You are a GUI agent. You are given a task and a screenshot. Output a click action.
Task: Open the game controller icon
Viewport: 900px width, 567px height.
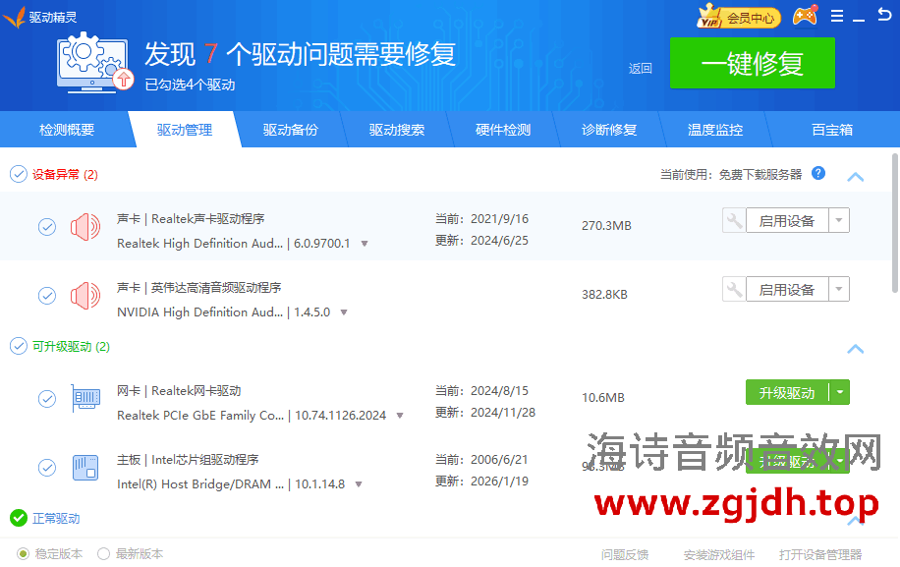point(805,16)
